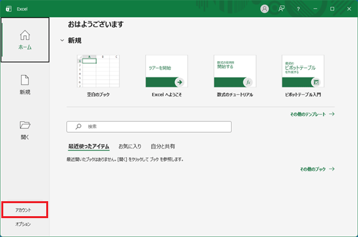Image resolution: width=358 pixels, height=237 pixels.
Task: Switch to お気に入り tab
Action: (x=130, y=146)
